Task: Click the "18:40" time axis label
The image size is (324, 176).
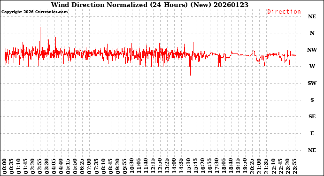Action: [231, 167]
